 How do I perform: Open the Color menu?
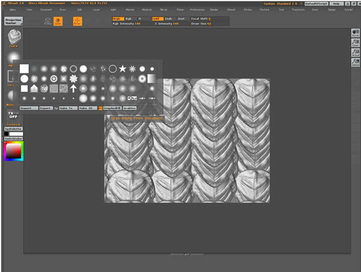[x=29, y=10]
